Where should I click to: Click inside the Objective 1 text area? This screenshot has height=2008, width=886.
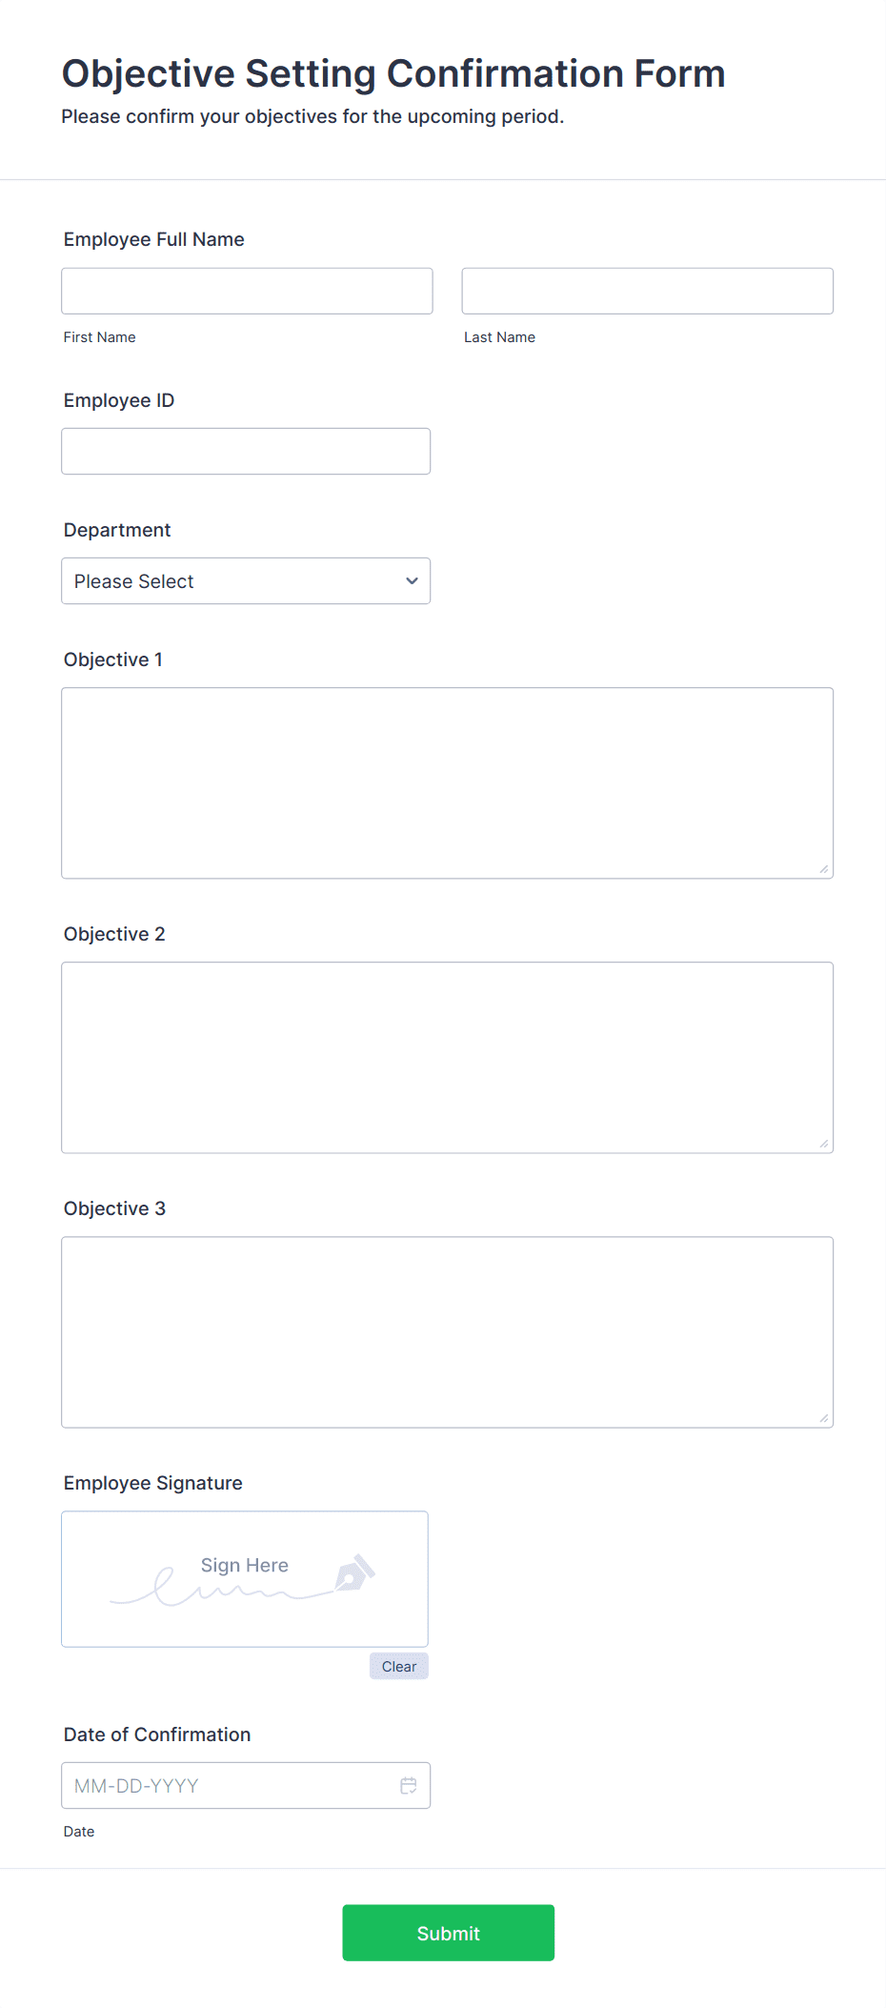(447, 781)
